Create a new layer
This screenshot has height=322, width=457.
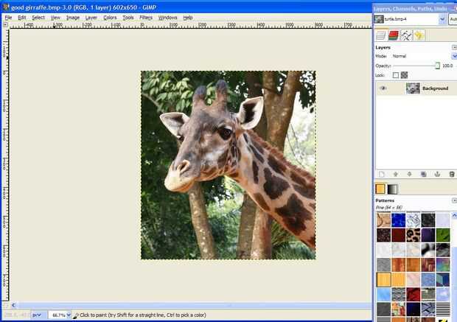382,174
